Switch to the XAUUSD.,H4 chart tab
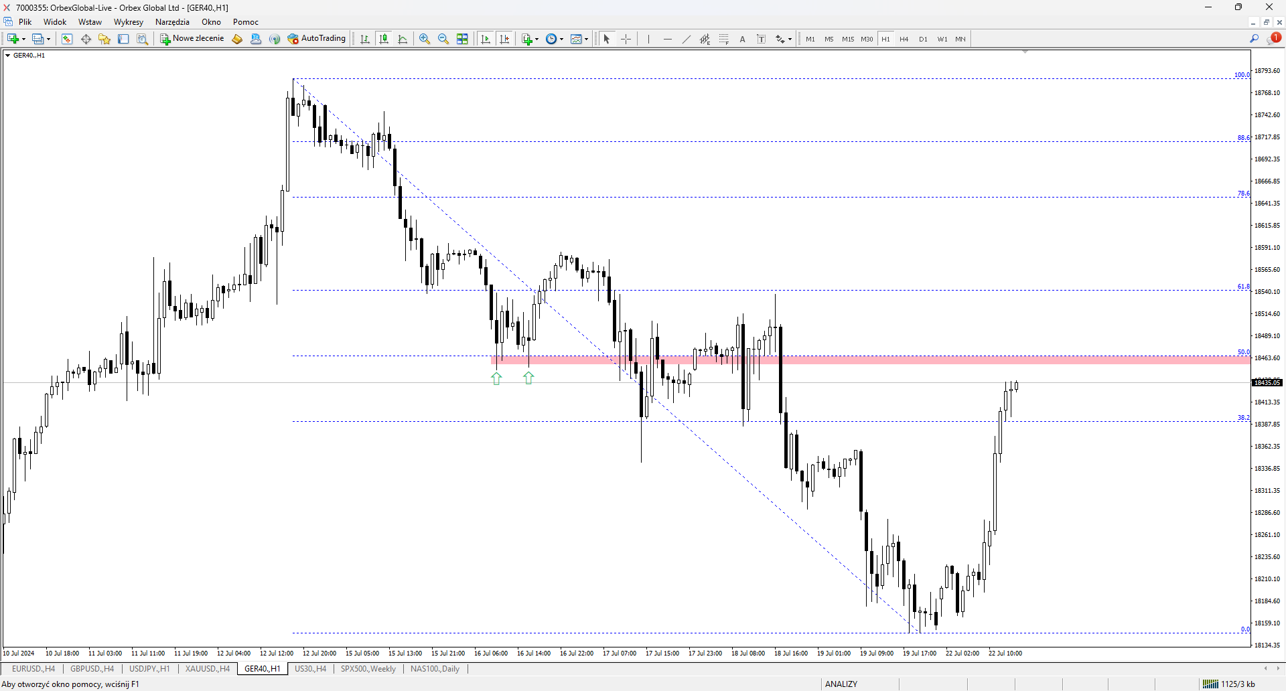 point(208,668)
